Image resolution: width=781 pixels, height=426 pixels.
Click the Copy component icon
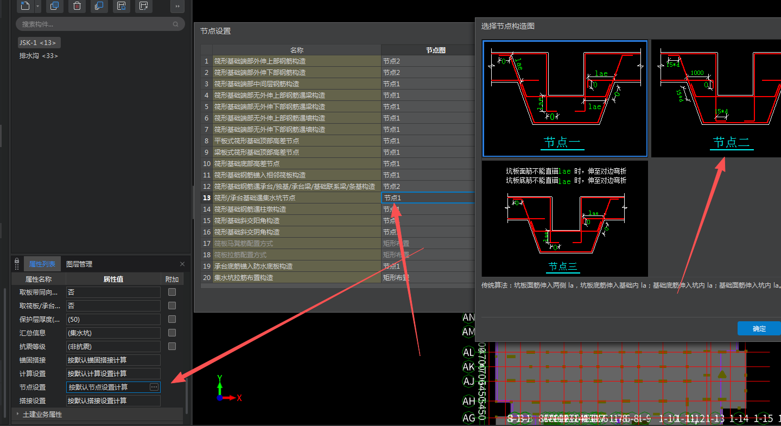tap(54, 6)
